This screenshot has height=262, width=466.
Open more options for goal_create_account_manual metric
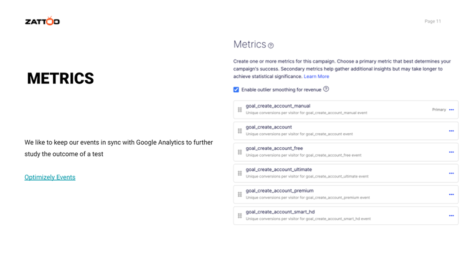tap(451, 110)
